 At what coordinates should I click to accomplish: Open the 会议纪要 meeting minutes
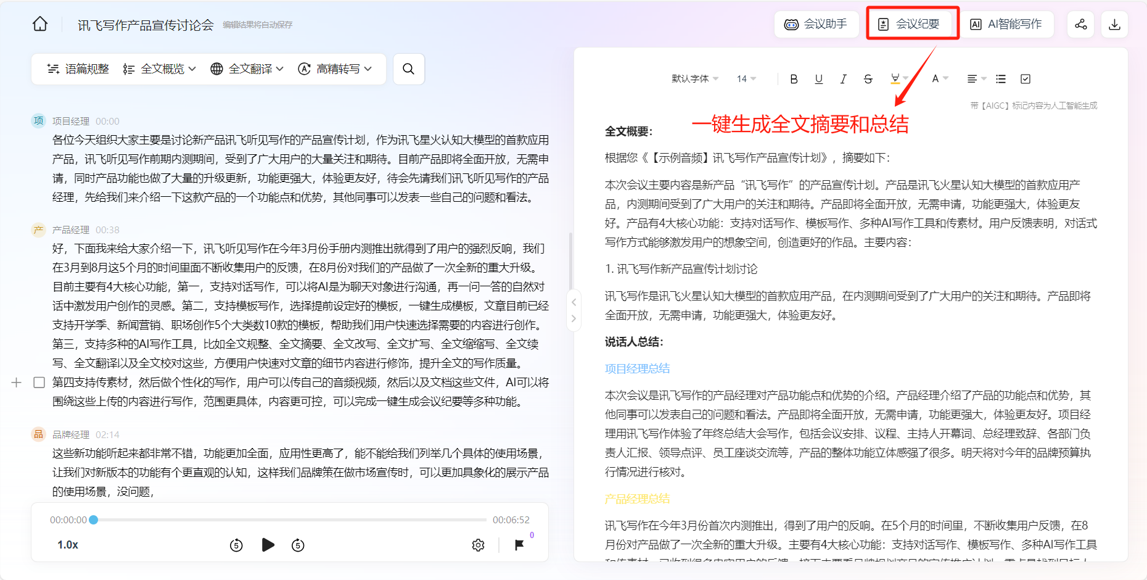(x=909, y=24)
